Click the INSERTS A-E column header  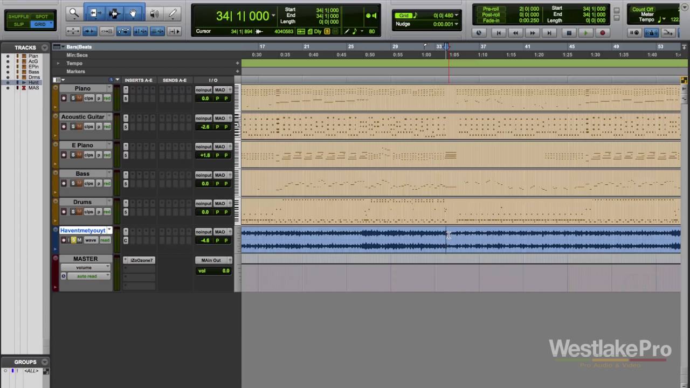coord(139,80)
